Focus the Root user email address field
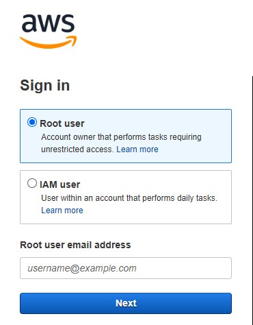 tap(126, 268)
